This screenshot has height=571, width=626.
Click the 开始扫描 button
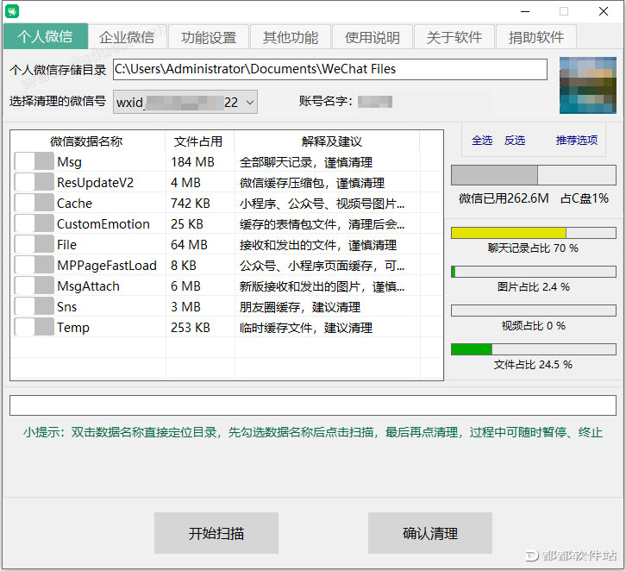coord(216,533)
